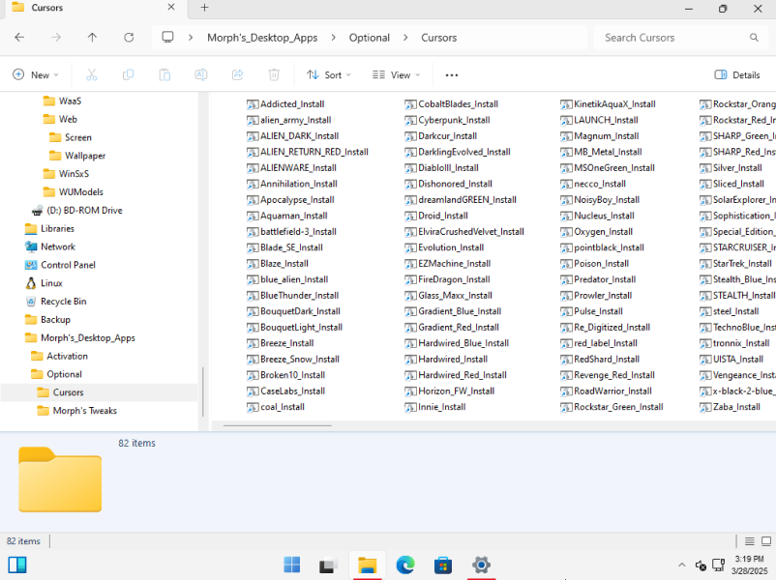Switch to large thumbnails view icon
Screen dimensions: 776x580
[766, 541]
